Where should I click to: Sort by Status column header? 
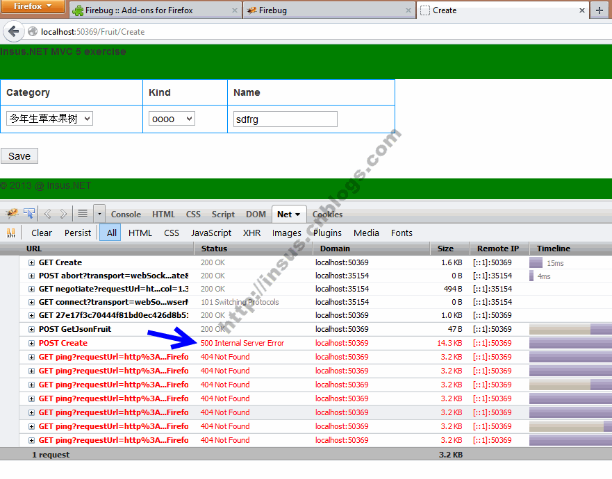point(254,249)
